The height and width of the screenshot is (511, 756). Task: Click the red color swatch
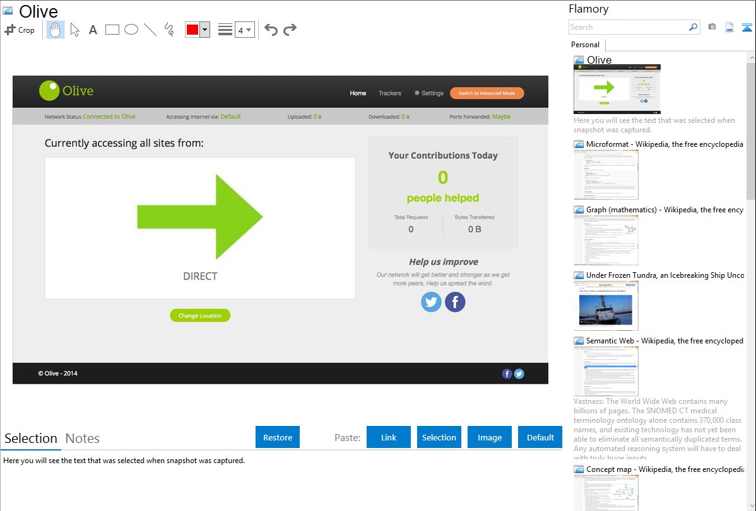(x=192, y=30)
